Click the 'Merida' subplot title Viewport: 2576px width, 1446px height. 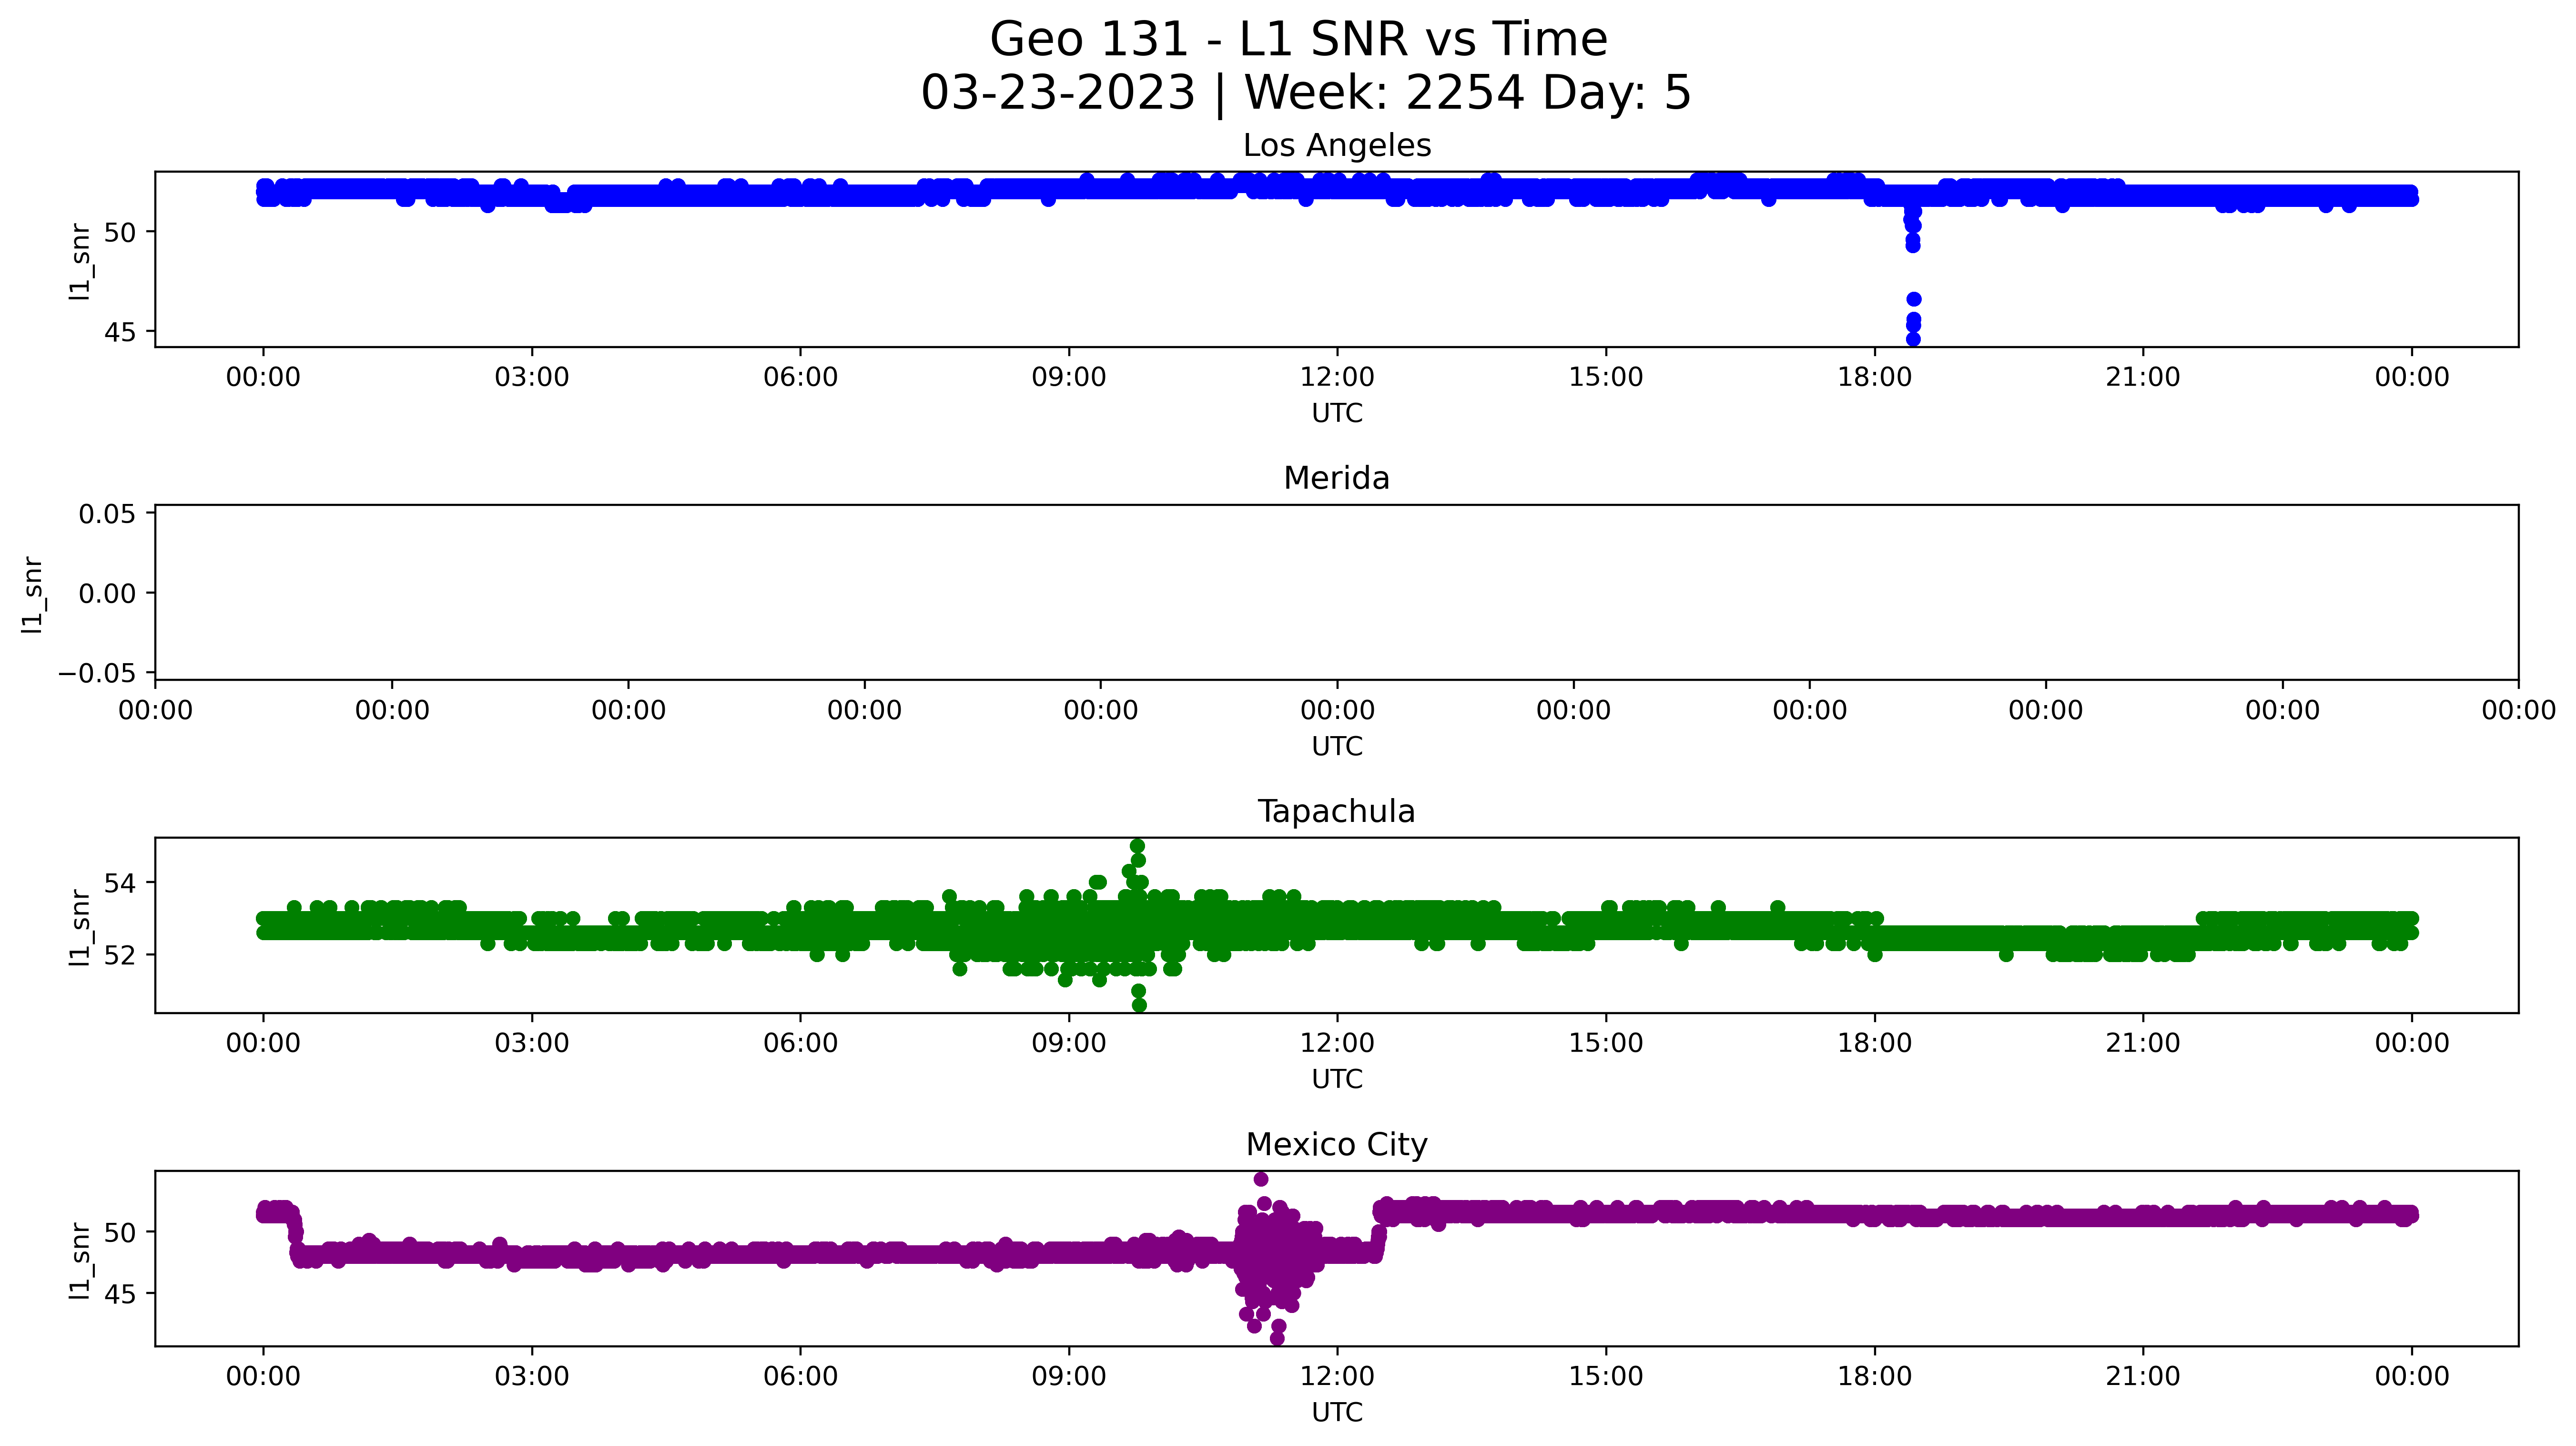[x=1336, y=478]
